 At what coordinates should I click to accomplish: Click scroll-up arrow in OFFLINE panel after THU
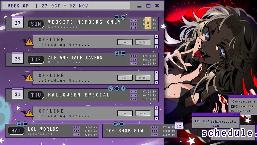tap(157, 108)
